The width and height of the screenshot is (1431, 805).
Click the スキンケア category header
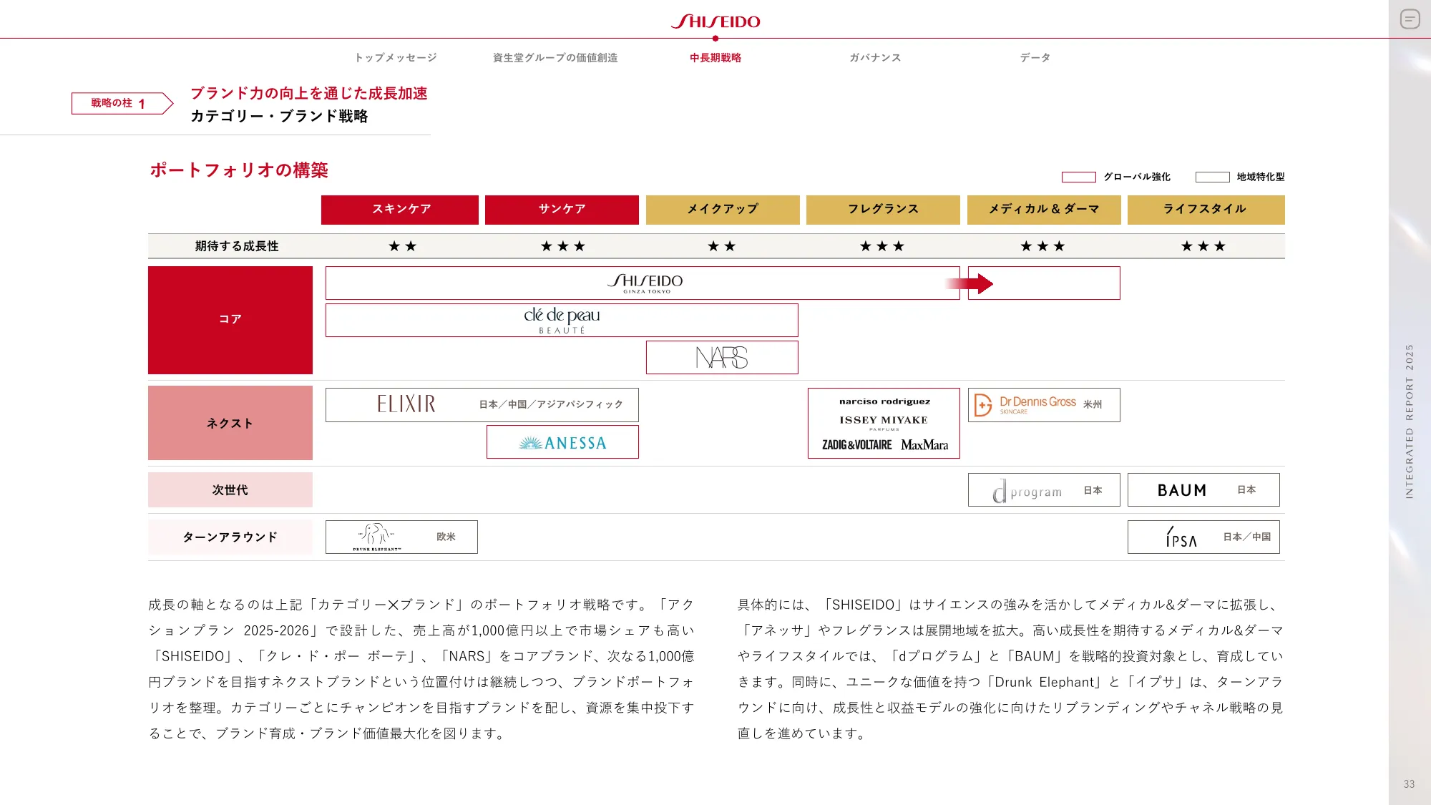coord(400,210)
